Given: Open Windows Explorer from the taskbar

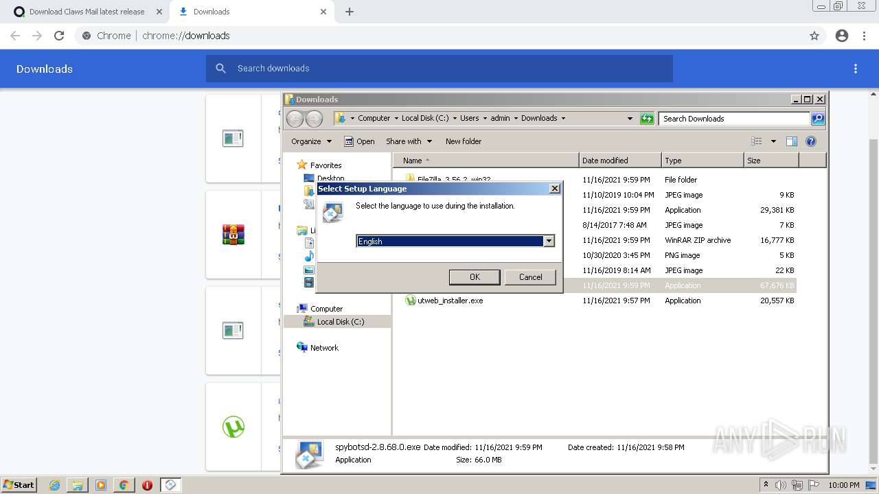Looking at the screenshot, I should [x=78, y=485].
